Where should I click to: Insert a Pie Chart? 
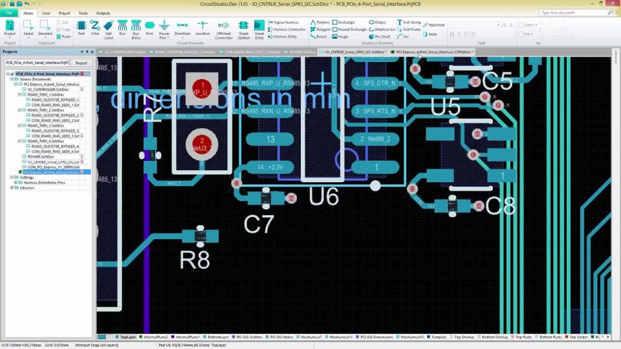point(380,36)
